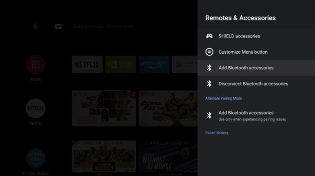Select Add Bluetooth accessories for pairing issues
The width and height of the screenshot is (315, 176).
tap(256, 115)
